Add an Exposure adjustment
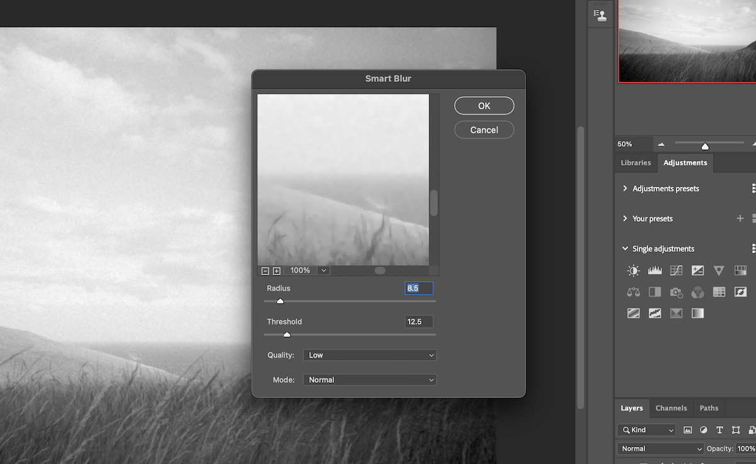 point(697,270)
